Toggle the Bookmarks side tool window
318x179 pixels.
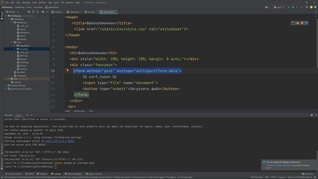(1, 164)
